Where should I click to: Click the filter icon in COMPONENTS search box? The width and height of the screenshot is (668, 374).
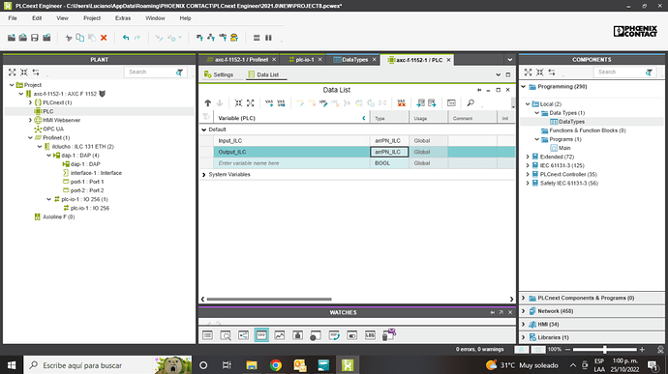click(x=649, y=72)
